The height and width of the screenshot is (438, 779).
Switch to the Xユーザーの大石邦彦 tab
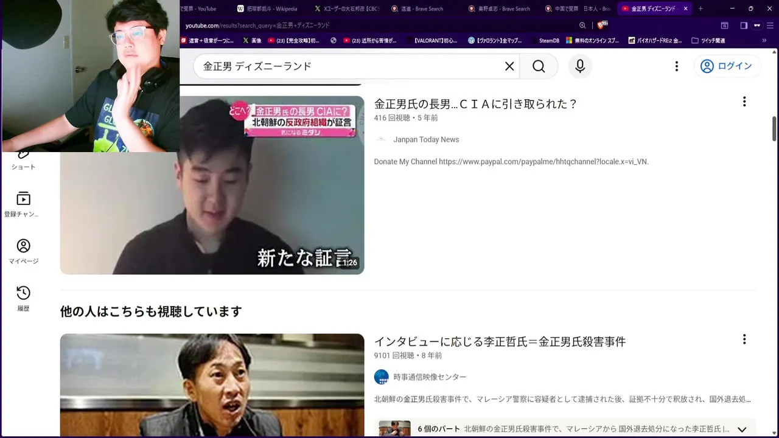[346, 9]
